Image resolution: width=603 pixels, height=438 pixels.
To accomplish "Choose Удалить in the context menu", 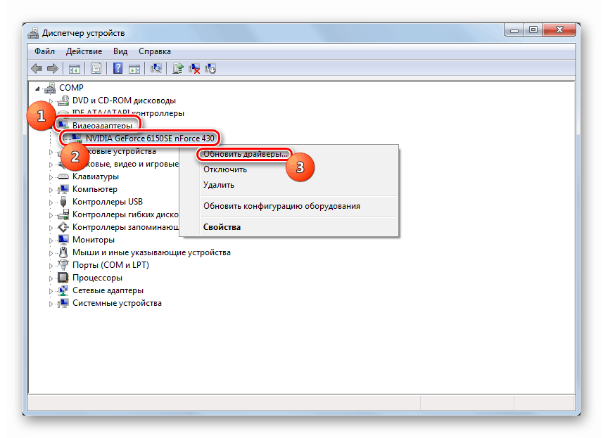I will [x=218, y=185].
